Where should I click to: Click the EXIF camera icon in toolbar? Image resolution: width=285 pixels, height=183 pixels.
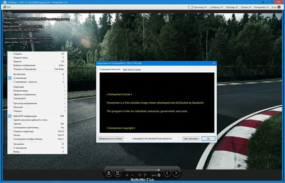(x=5, y=7)
